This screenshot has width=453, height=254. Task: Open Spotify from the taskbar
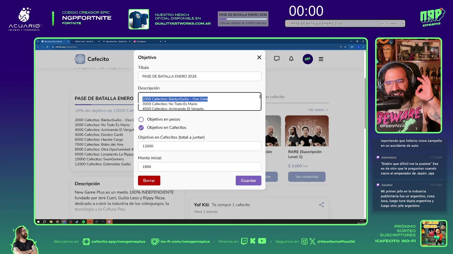(x=83, y=222)
